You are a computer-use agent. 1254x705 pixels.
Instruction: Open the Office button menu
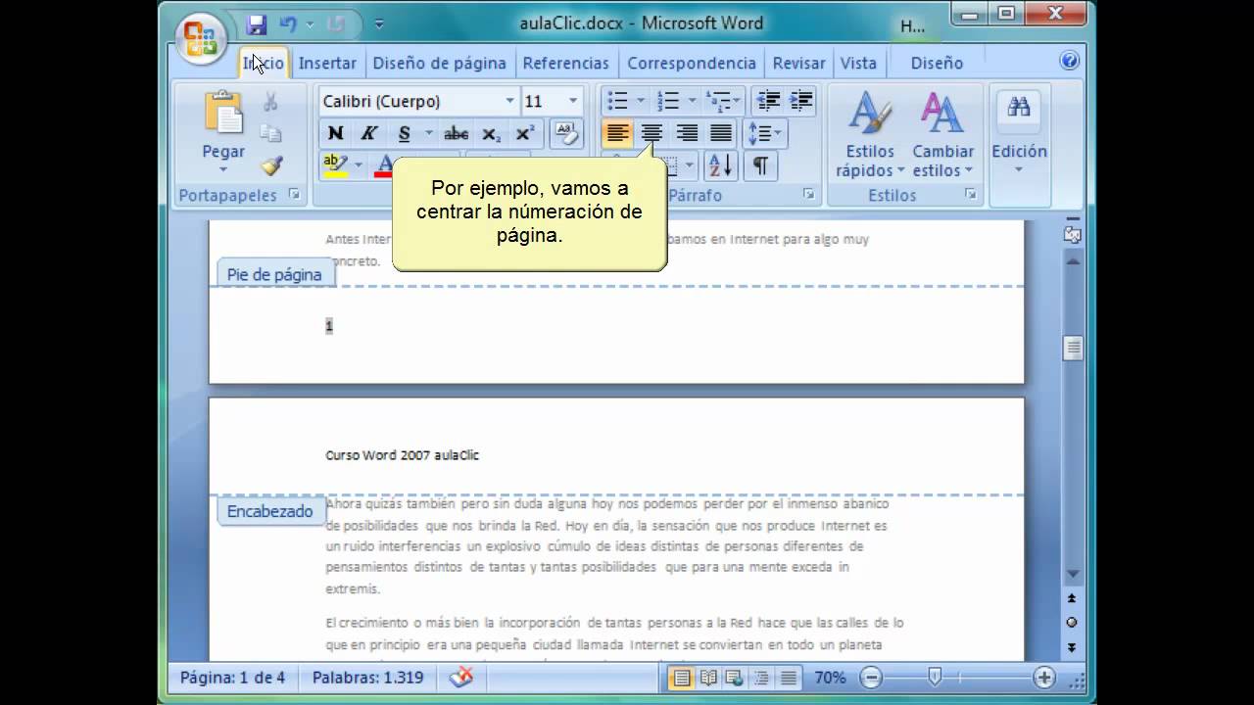[201, 38]
